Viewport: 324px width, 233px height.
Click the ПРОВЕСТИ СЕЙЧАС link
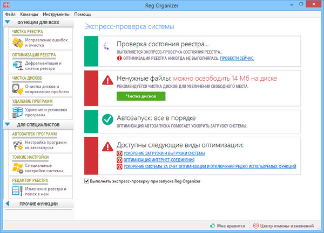(x=237, y=58)
